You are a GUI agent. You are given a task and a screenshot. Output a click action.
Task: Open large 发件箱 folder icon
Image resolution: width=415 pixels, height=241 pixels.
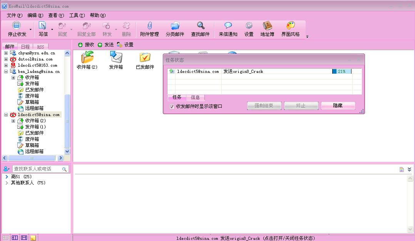coord(116,57)
